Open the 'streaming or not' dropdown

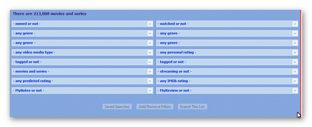point(227,71)
